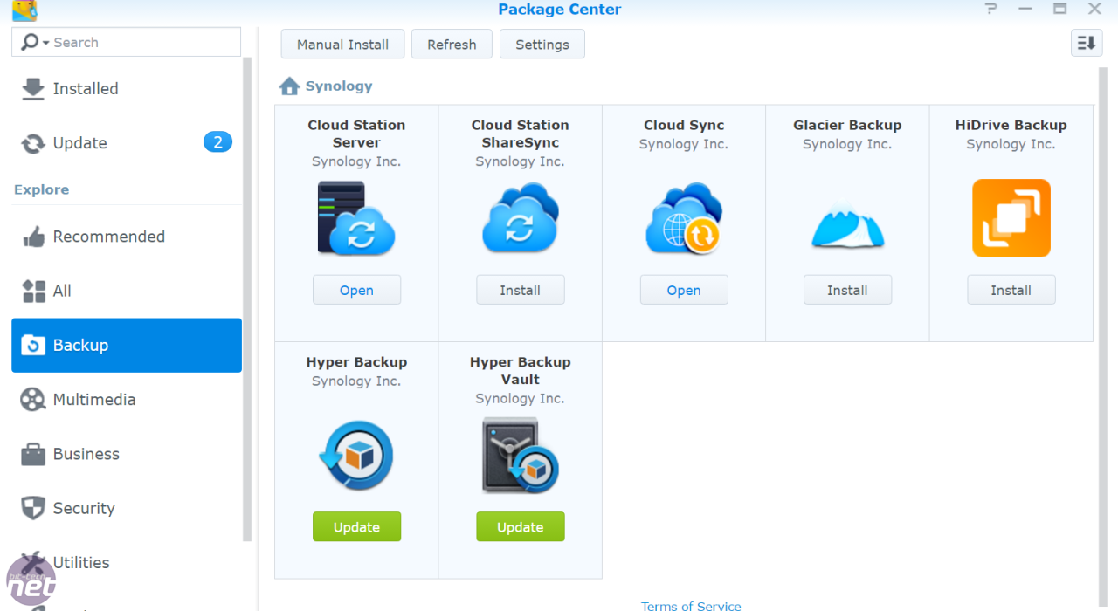Click the update count badge showing 2
Viewport: 1118px width, 611px height.
[217, 142]
